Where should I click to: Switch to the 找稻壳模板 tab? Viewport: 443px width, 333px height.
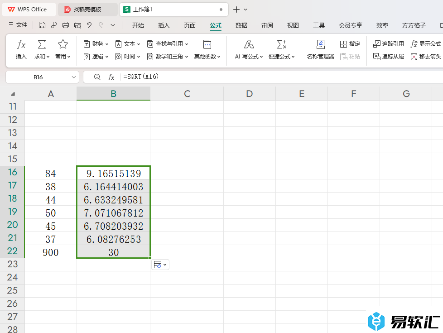click(x=87, y=10)
